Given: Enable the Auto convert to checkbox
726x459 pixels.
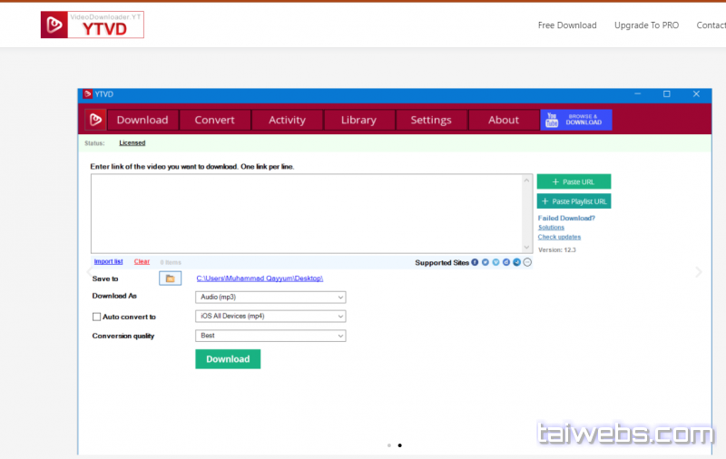Looking at the screenshot, I should pos(97,317).
